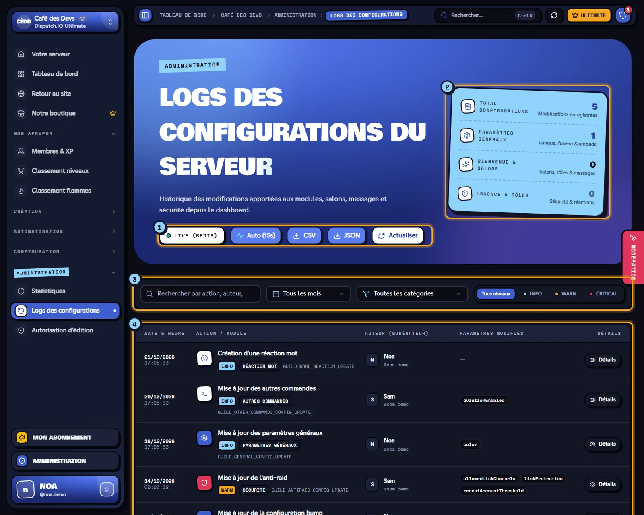This screenshot has width=644, height=515.
Task: Open Tous les mois dropdown
Action: (308, 294)
